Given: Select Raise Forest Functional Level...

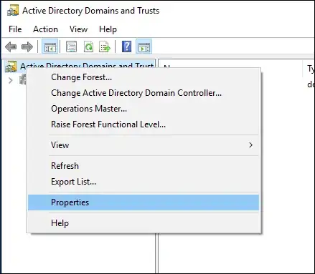Looking at the screenshot, I should click(x=144, y=124).
